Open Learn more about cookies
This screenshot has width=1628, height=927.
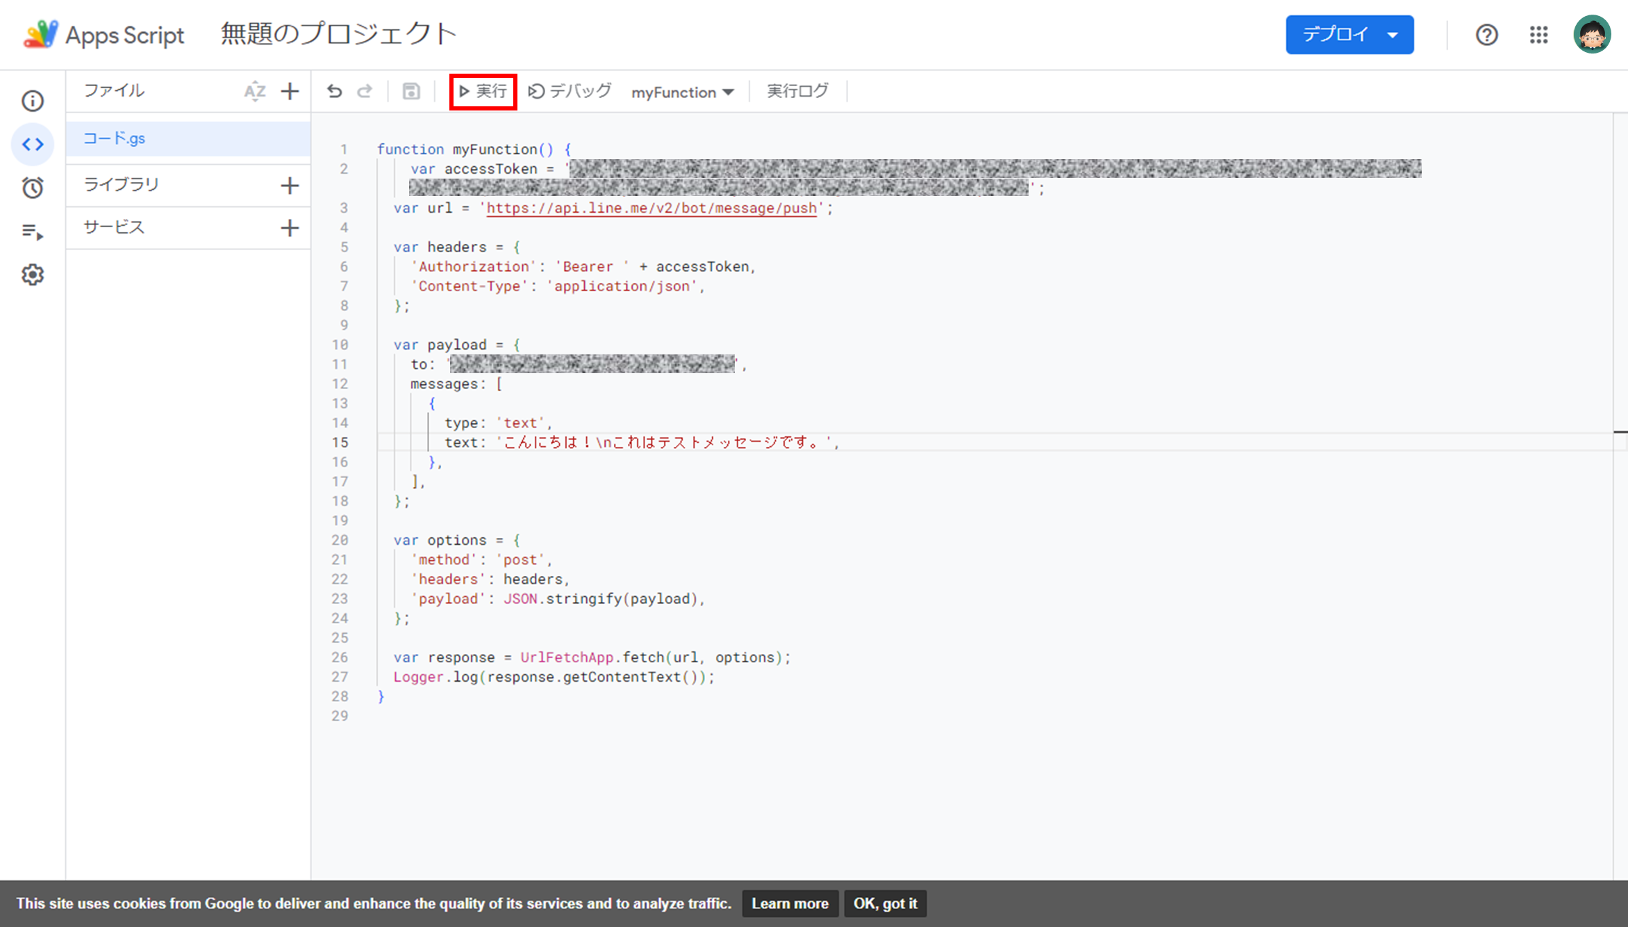coord(790,903)
